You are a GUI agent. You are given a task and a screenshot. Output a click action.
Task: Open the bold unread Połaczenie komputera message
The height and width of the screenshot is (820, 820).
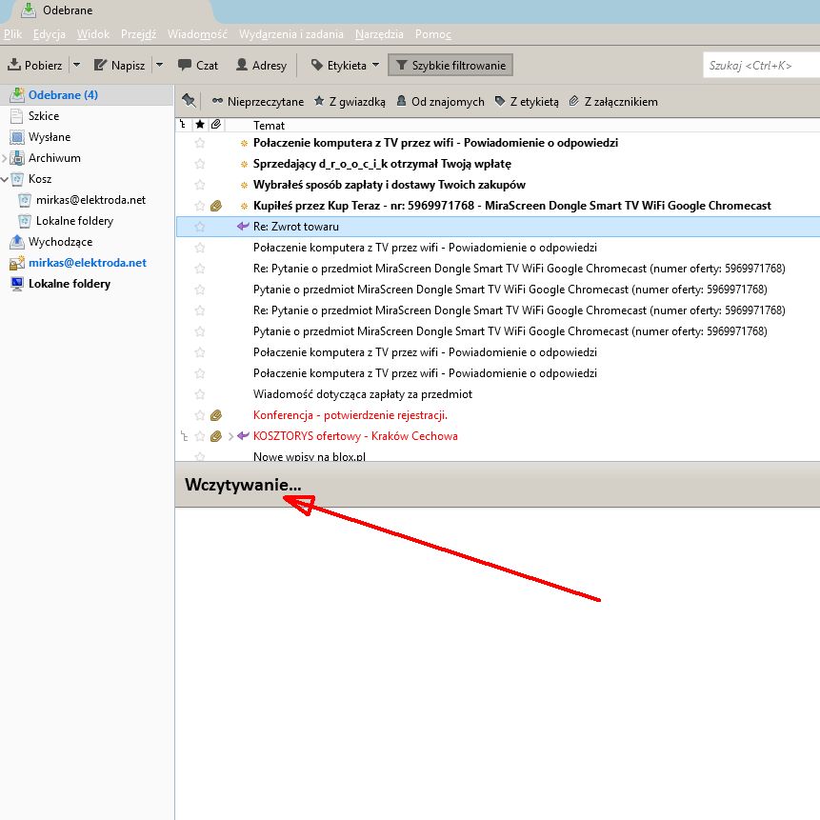click(x=435, y=143)
